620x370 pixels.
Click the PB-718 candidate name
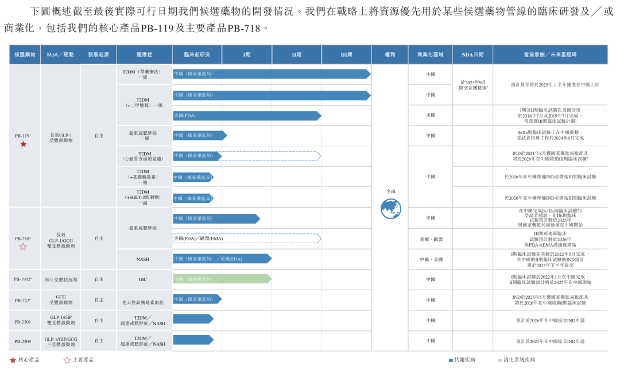[x=22, y=239]
